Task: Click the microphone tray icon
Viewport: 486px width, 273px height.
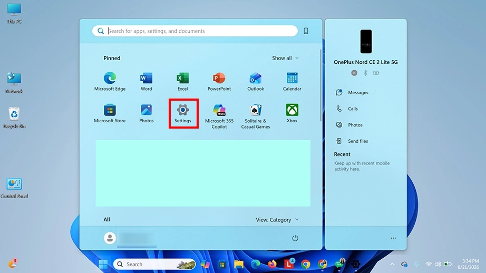Action: click(x=416, y=265)
